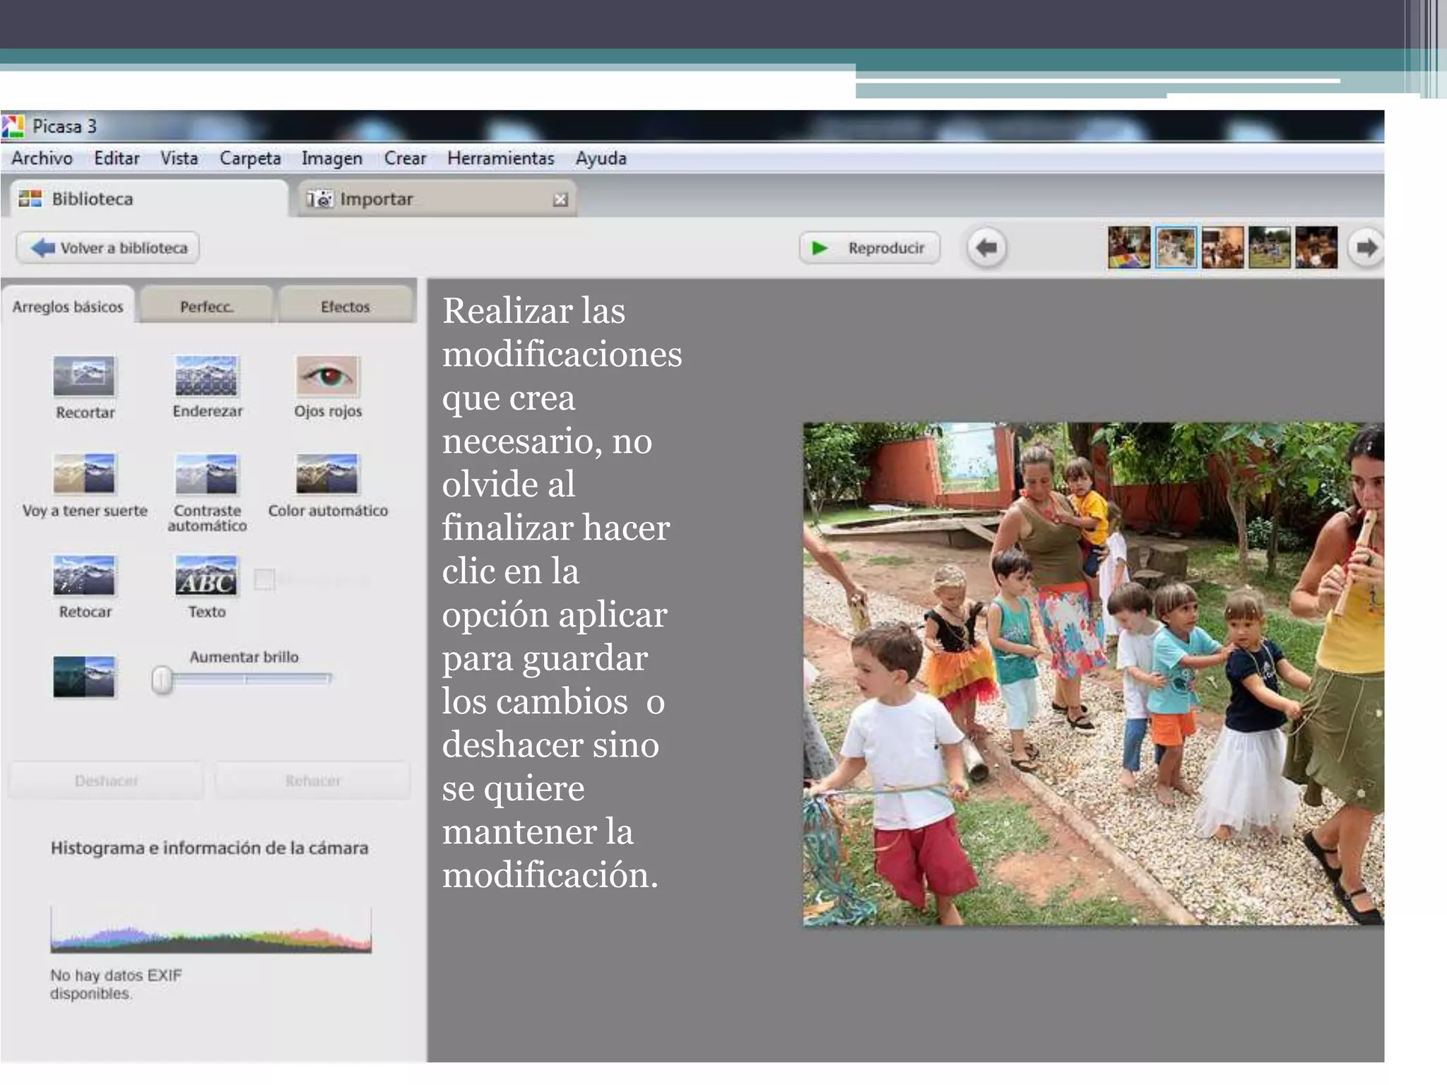The width and height of the screenshot is (1447, 1085).
Task: Go to next photo with right arrow
Action: point(1365,248)
